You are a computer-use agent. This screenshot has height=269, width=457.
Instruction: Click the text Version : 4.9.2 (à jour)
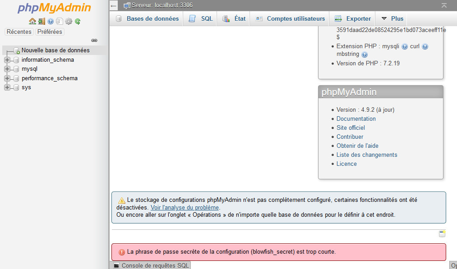[x=365, y=110]
